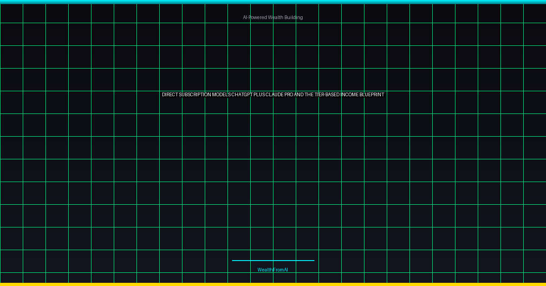Click the word "MODELS" in the headline
This screenshot has height=286, width=546.
click(221, 95)
